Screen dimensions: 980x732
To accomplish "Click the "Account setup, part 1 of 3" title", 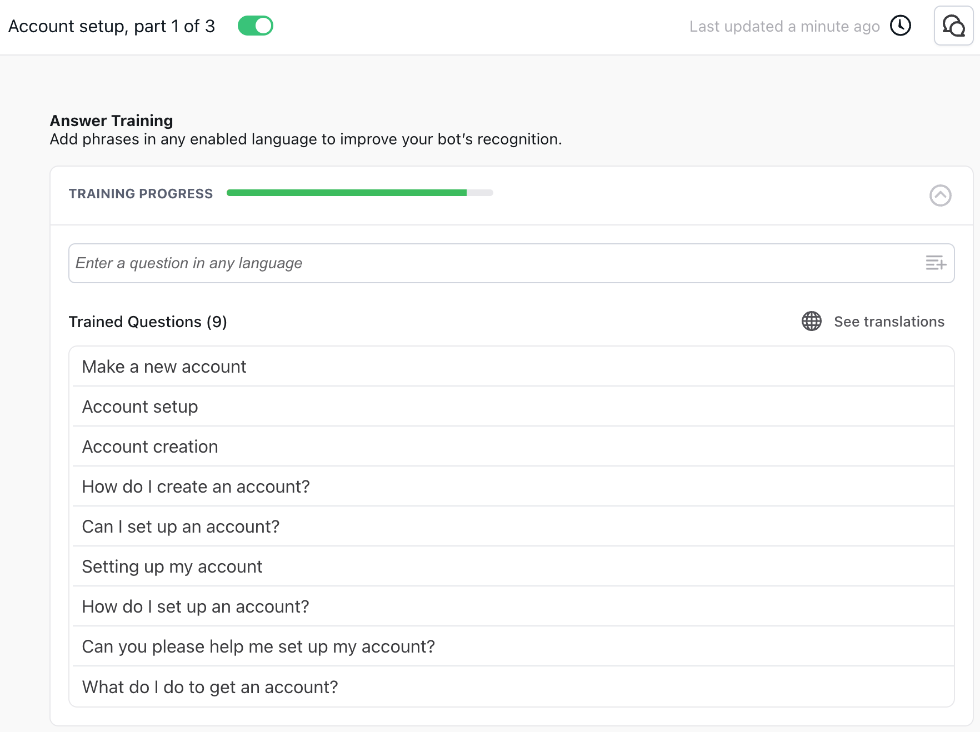I will 112,26.
